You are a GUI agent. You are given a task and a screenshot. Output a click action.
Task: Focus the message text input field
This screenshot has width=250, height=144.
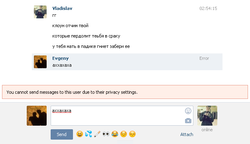click(x=122, y=116)
